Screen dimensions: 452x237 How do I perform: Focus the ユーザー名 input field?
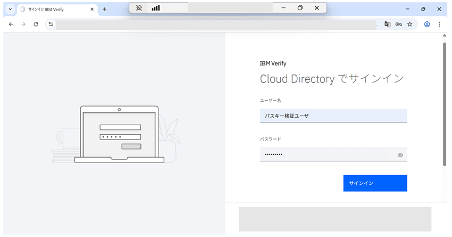[333, 116]
